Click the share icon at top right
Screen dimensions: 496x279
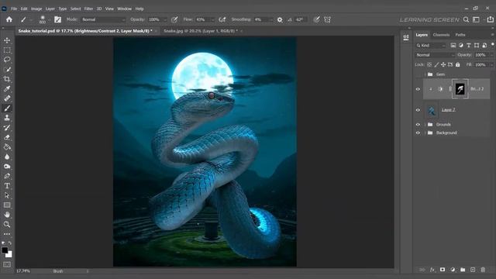[x=490, y=19]
